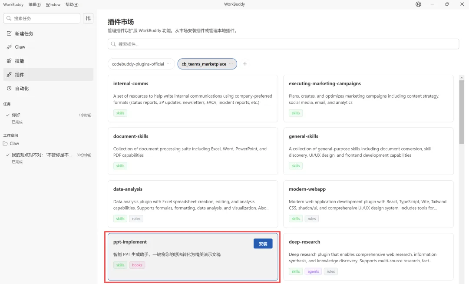Open the 自动化 section

[x=49, y=89]
